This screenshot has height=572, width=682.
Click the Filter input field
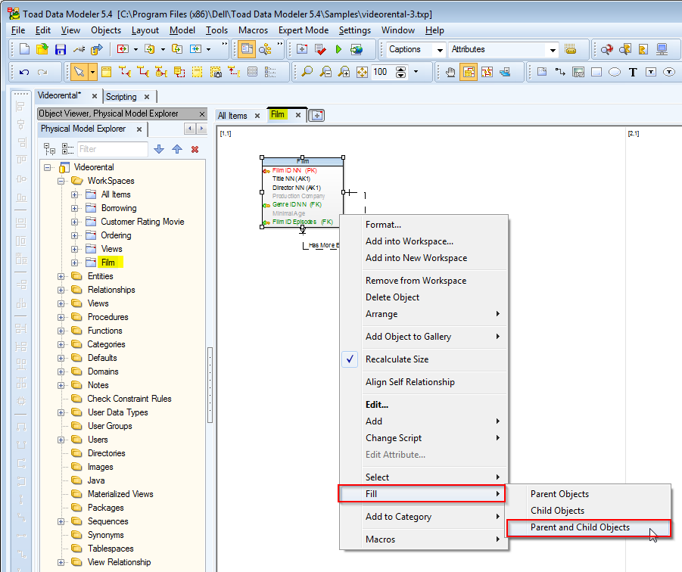coord(113,149)
